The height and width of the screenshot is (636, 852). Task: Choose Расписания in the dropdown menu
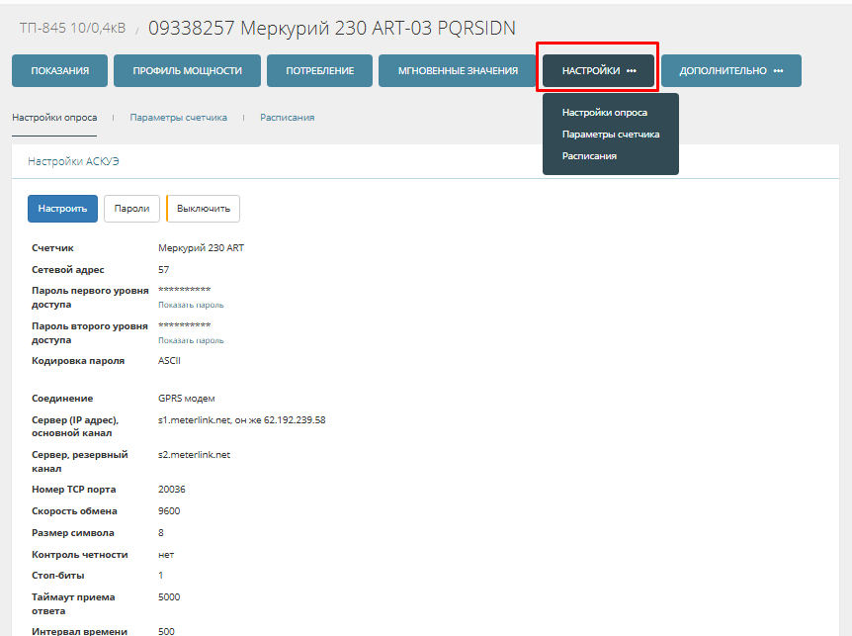click(589, 156)
